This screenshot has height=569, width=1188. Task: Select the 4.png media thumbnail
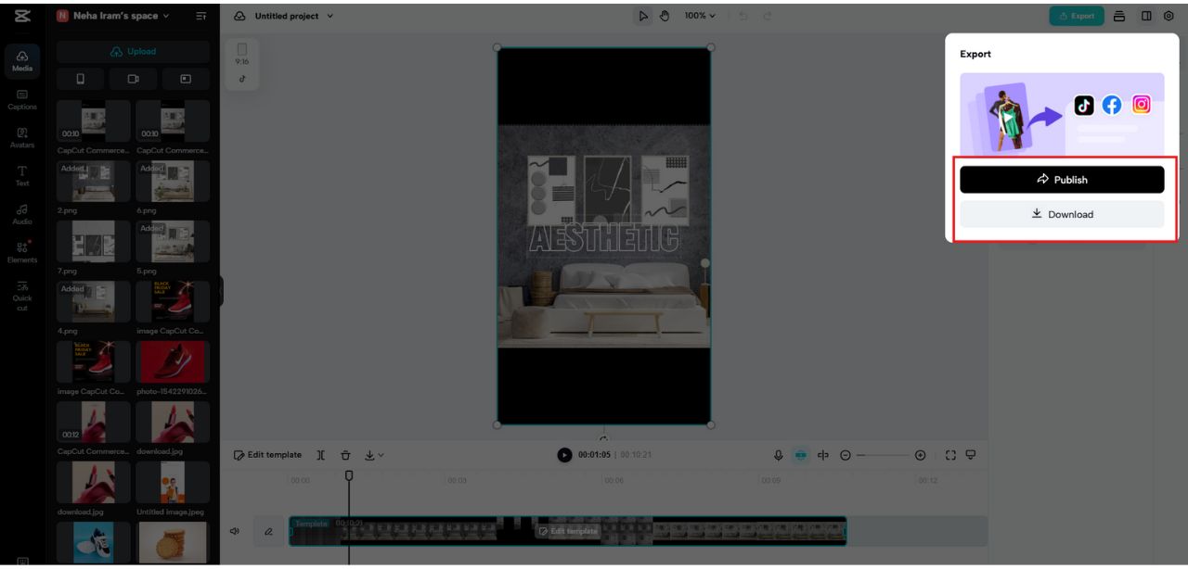tap(93, 302)
